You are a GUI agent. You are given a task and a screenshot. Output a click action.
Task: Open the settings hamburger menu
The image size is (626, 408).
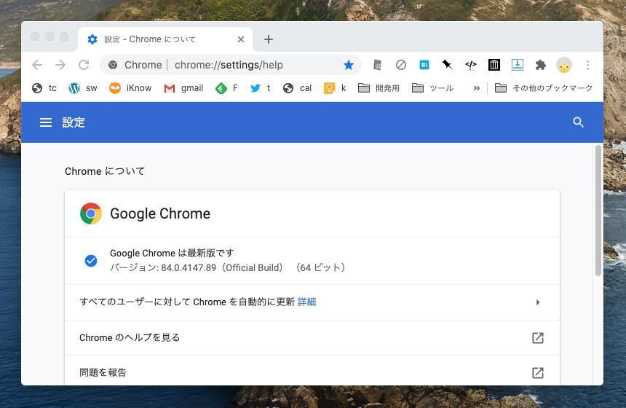pos(46,122)
